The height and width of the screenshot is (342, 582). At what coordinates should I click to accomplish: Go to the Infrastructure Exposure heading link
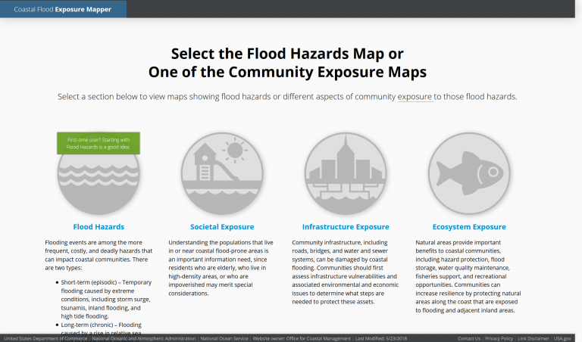346,226
